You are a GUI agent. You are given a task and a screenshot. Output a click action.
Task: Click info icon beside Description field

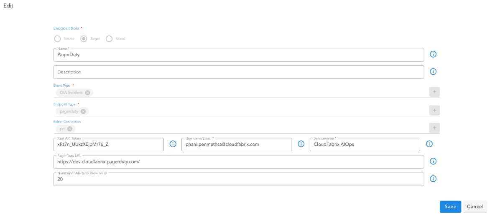(433, 72)
